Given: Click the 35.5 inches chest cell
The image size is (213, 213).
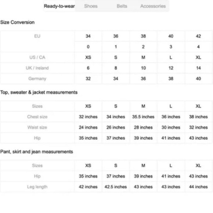Looking at the screenshot, I should [143, 117].
